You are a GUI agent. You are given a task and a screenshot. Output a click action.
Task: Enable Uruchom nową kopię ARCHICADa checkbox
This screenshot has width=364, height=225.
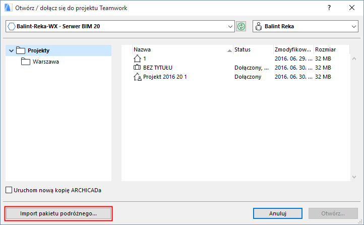(9, 190)
